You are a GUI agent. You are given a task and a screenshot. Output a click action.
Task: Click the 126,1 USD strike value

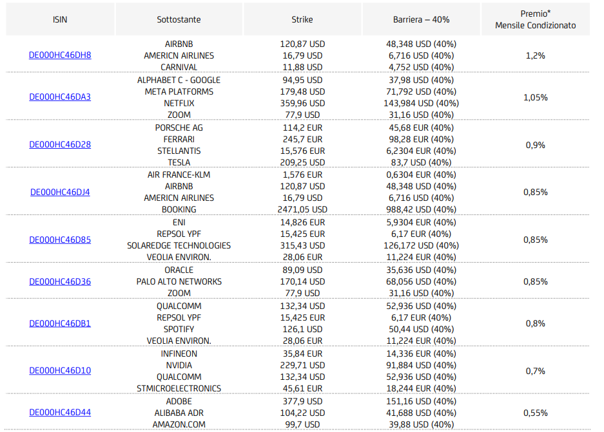coord(302,329)
